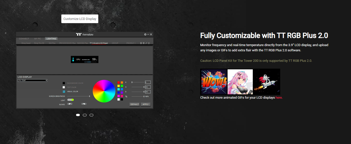The height and width of the screenshot is (144, 351).
Task: Open the CPU TEMP dropdown
Action: (x=32, y=80)
